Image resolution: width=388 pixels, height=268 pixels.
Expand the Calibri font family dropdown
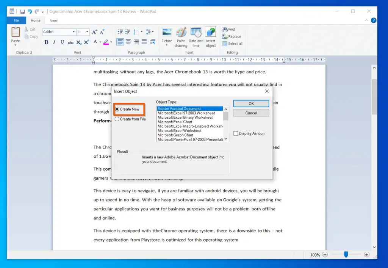coord(74,32)
